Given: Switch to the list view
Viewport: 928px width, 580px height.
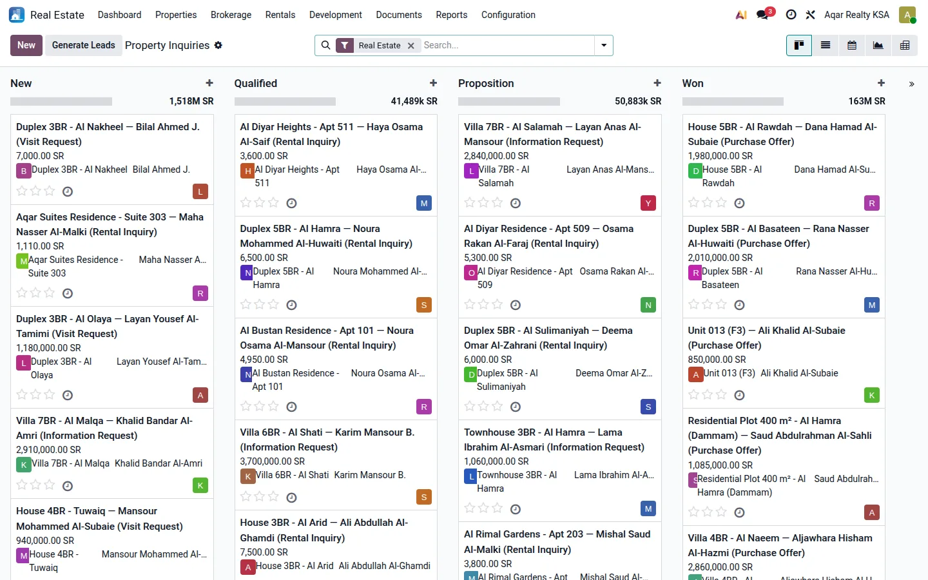Looking at the screenshot, I should [x=826, y=45].
